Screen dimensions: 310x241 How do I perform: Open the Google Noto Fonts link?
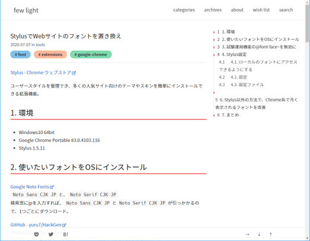coord(32,187)
